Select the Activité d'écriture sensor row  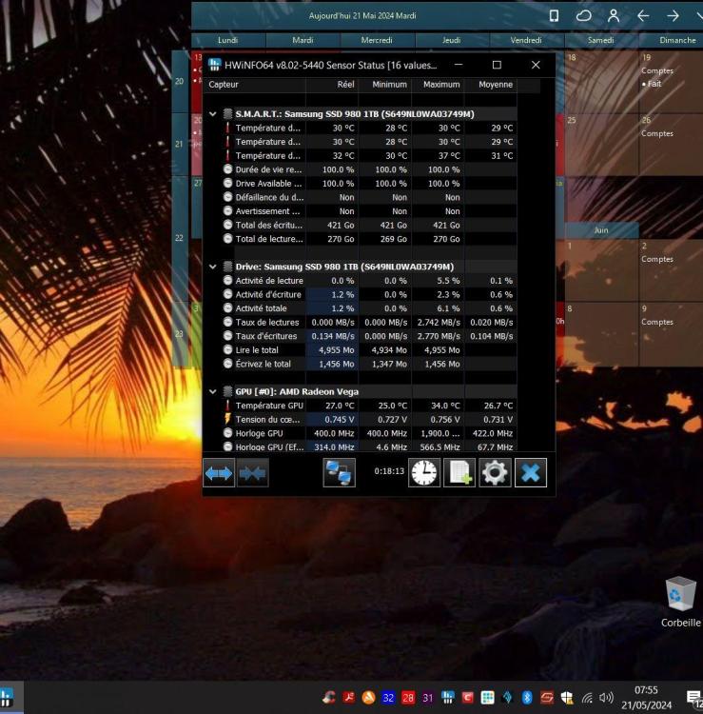[268, 295]
